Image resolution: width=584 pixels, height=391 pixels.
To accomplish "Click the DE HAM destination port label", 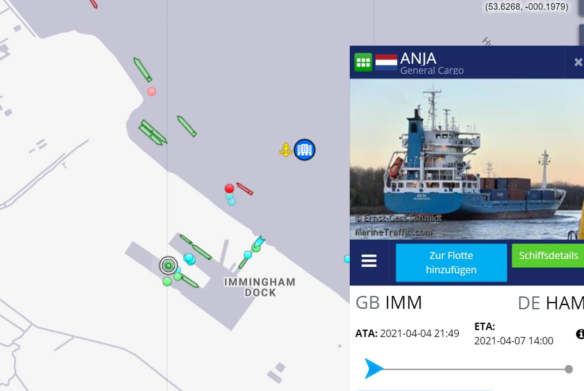I will [x=551, y=303].
